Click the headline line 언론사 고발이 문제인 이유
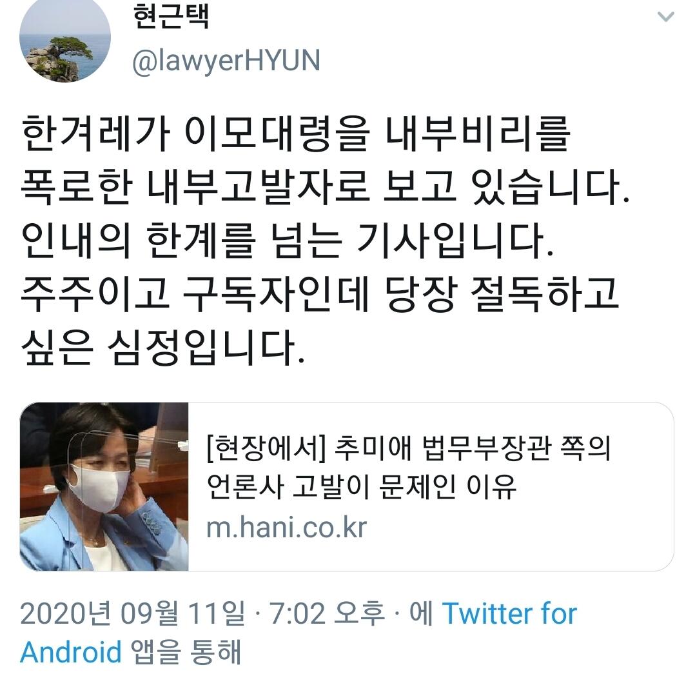Viewport: 695px width, 685px height. 361,486
